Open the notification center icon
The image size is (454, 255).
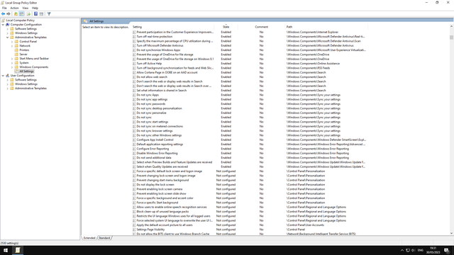point(447,250)
